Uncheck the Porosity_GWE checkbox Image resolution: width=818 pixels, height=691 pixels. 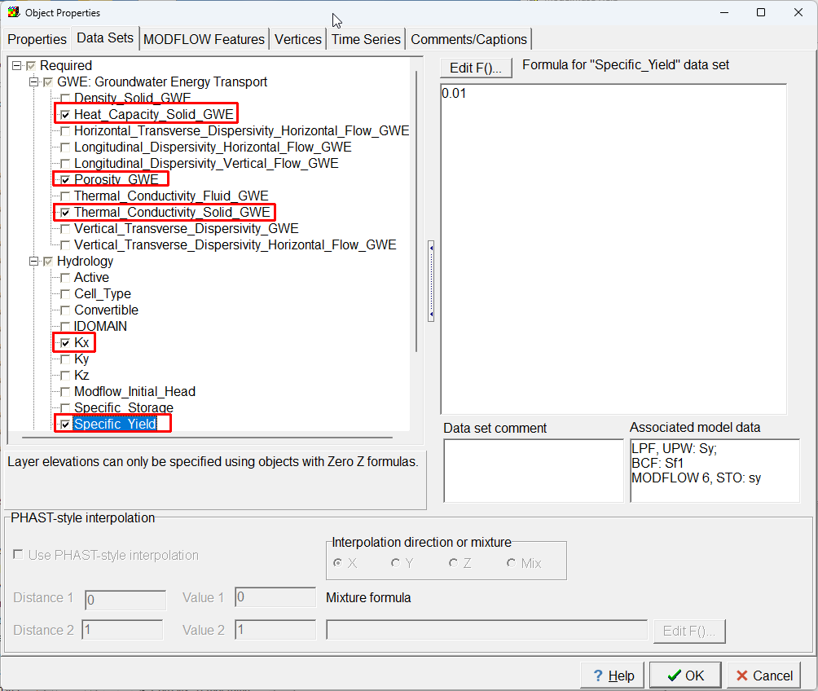tap(65, 180)
